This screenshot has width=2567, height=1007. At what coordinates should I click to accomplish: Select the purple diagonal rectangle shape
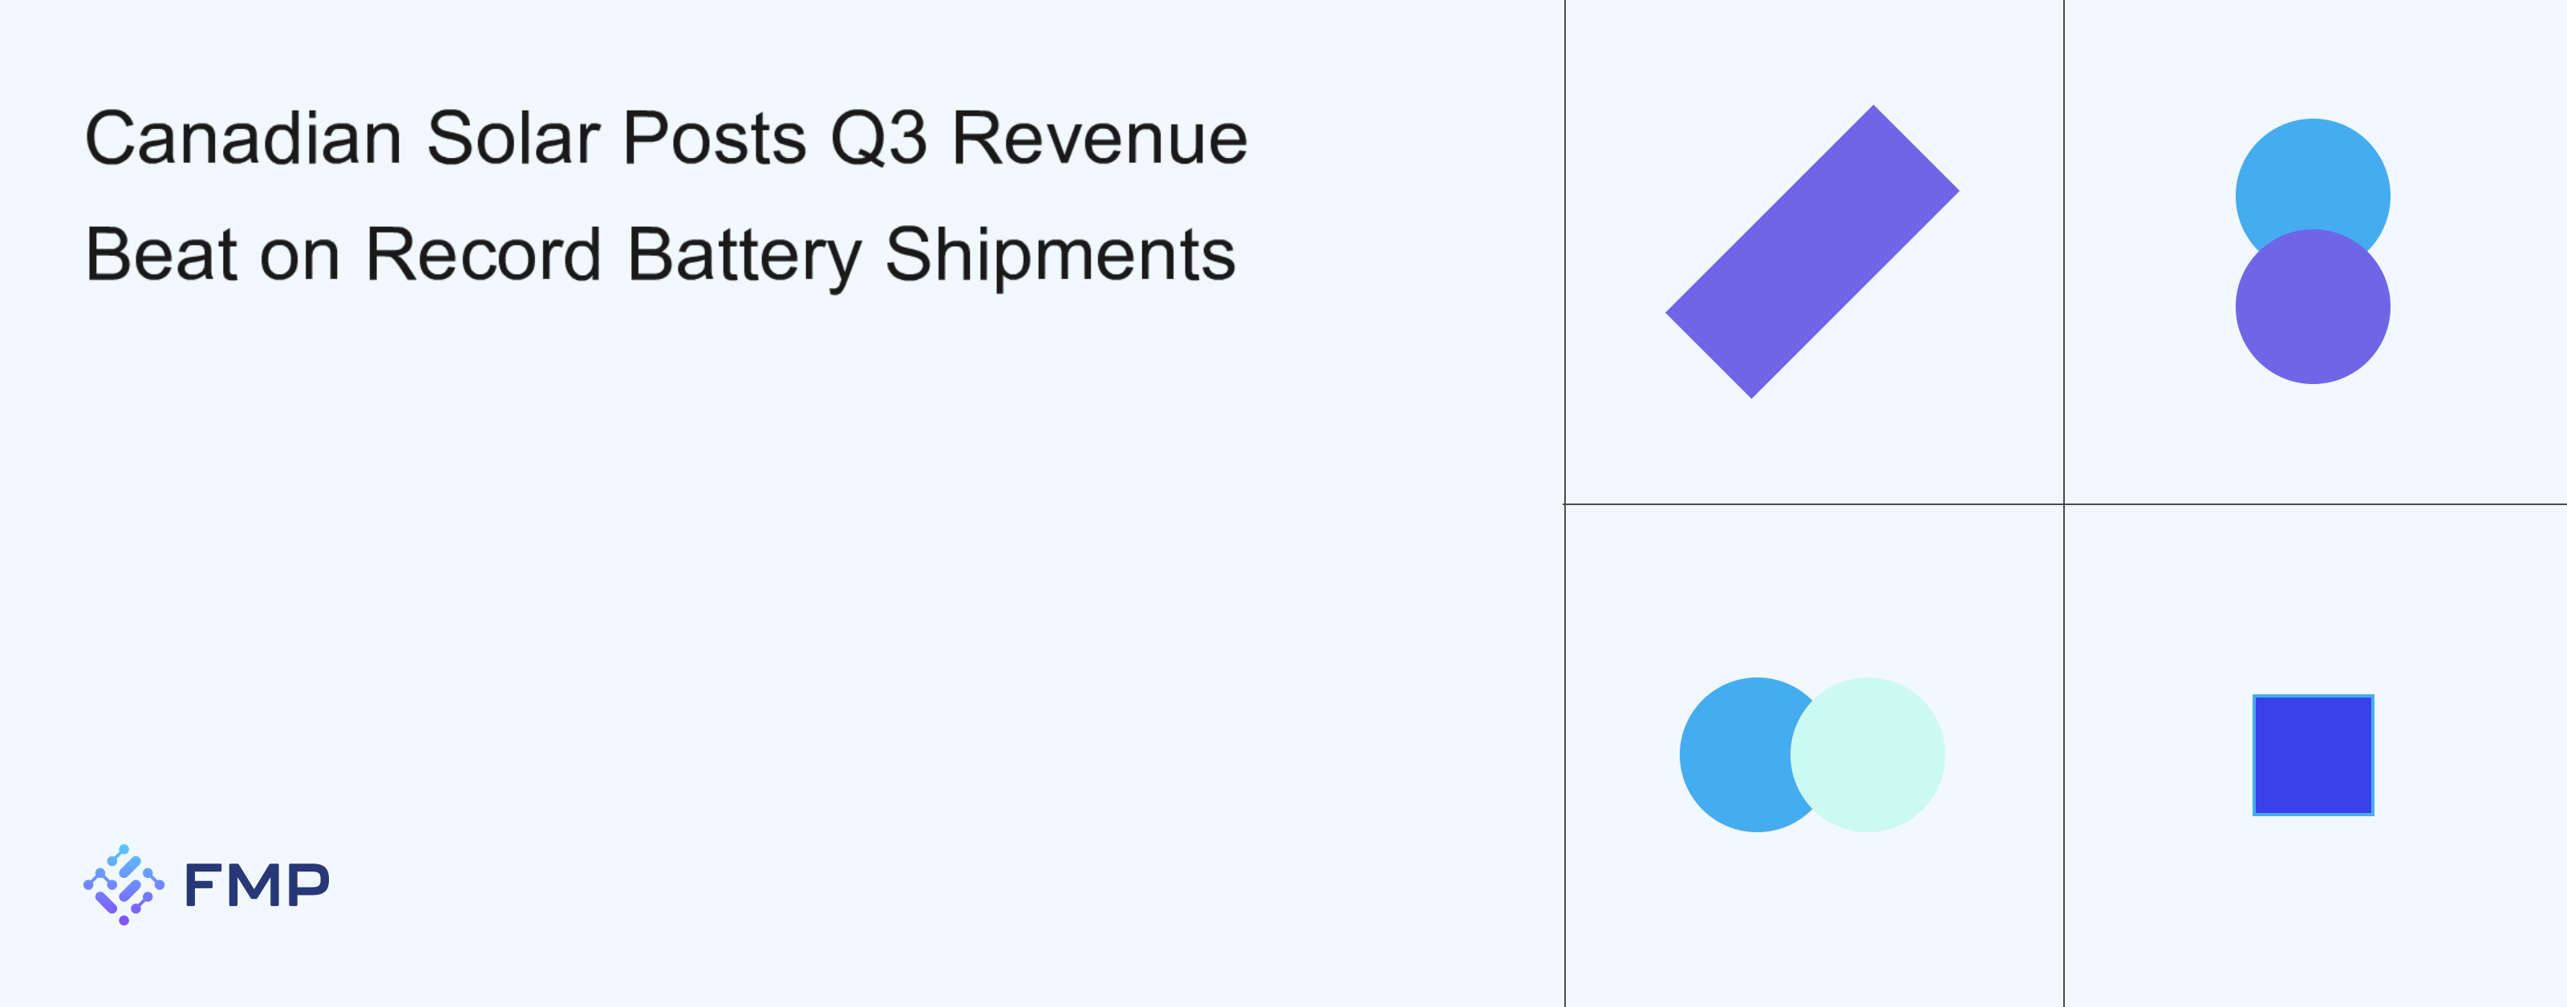(x=1811, y=252)
